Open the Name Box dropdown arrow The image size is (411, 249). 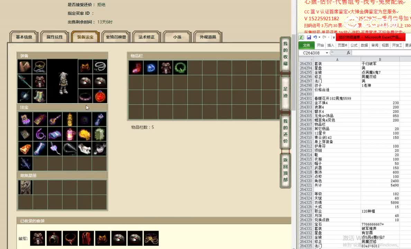327,53
